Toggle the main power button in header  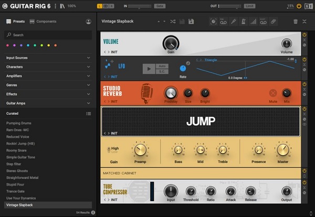299,6
